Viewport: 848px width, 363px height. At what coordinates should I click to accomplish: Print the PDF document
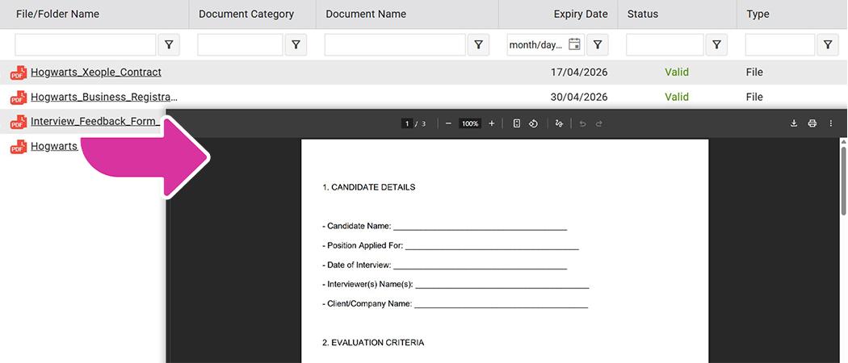coord(812,123)
